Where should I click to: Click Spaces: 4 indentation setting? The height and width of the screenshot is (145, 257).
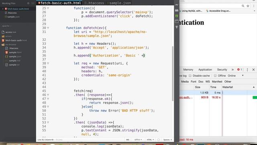[167, 140]
